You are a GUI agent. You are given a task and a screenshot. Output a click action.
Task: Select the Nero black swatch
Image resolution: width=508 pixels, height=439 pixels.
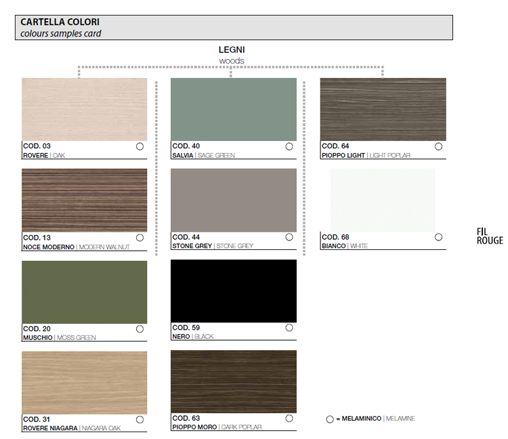[x=234, y=291]
